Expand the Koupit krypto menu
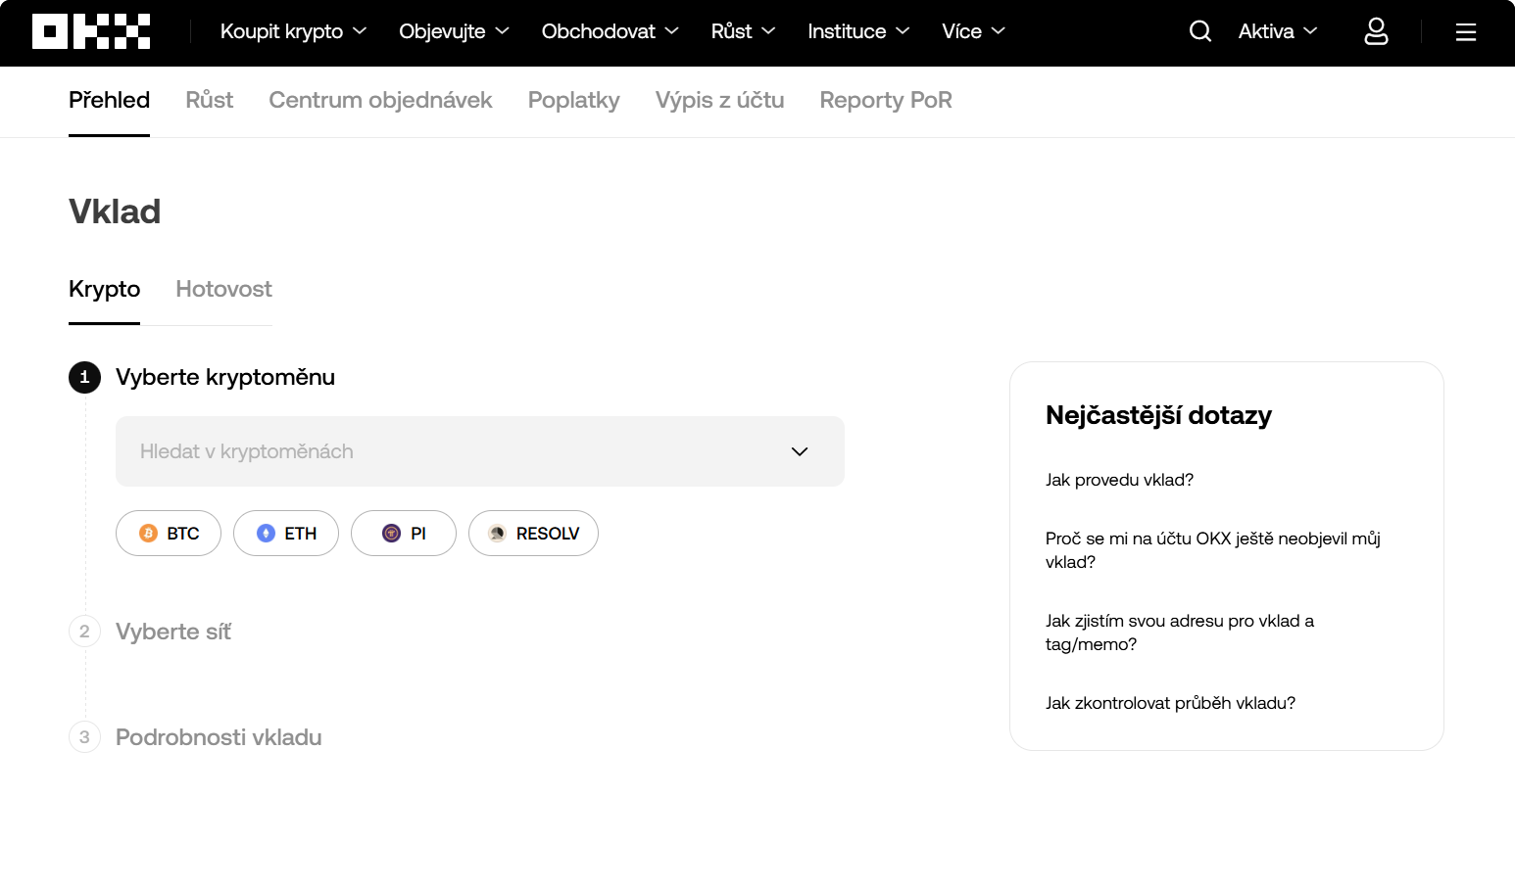The height and width of the screenshot is (891, 1515). [293, 31]
